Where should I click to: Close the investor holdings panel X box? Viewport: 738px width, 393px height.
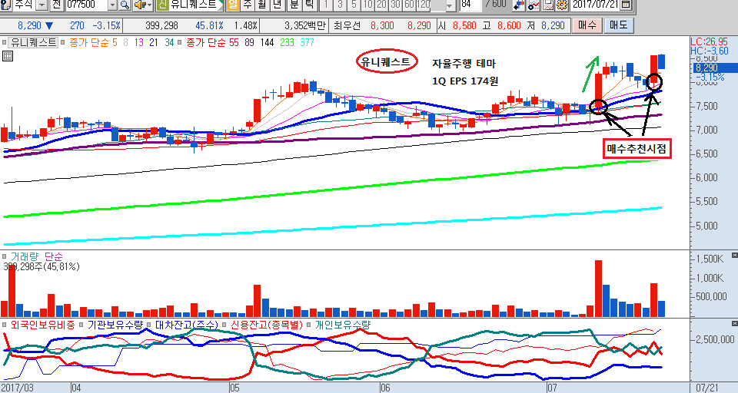coord(734,323)
